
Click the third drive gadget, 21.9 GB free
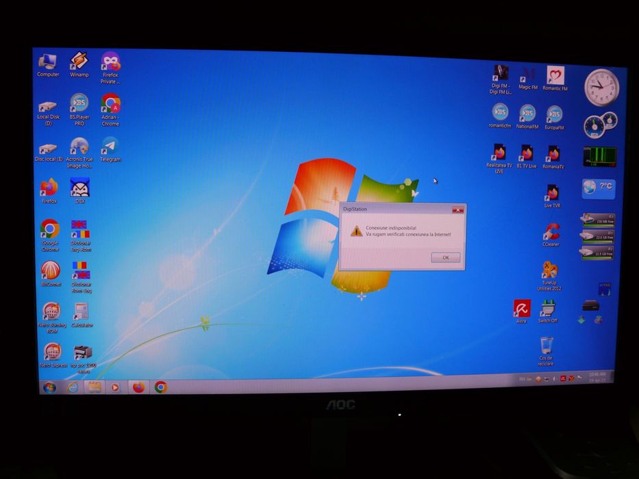(597, 252)
